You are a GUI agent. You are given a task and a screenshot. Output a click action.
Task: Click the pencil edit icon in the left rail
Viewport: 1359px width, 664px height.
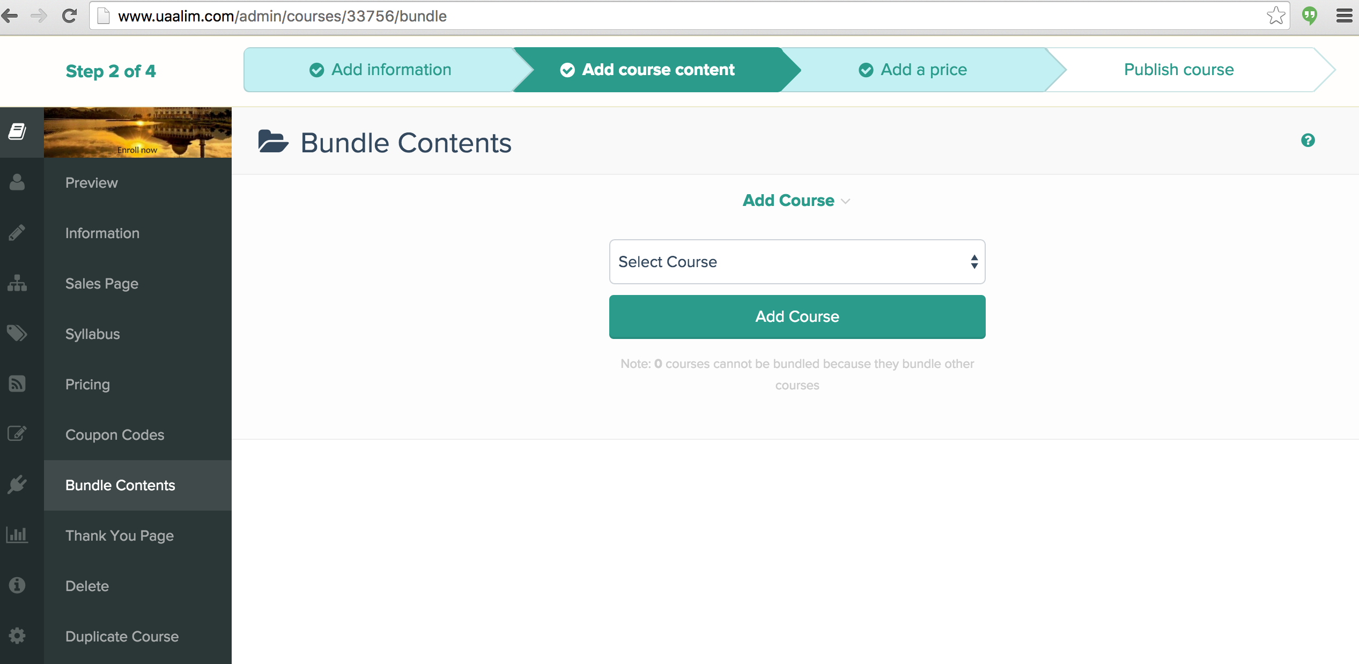coord(17,233)
